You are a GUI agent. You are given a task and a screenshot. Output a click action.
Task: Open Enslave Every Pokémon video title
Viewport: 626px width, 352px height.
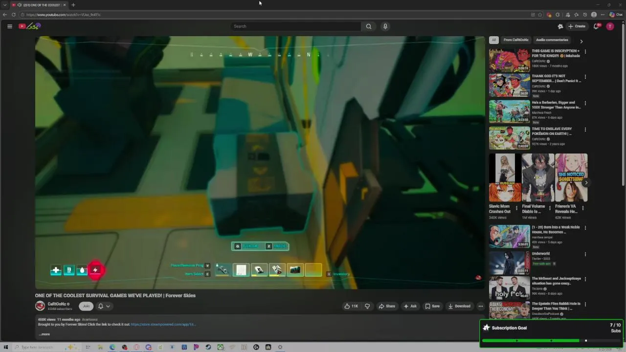coord(552,131)
